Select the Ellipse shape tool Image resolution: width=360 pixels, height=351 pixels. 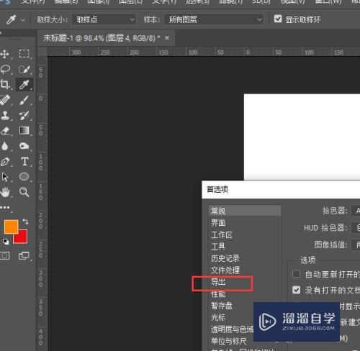[24, 177]
